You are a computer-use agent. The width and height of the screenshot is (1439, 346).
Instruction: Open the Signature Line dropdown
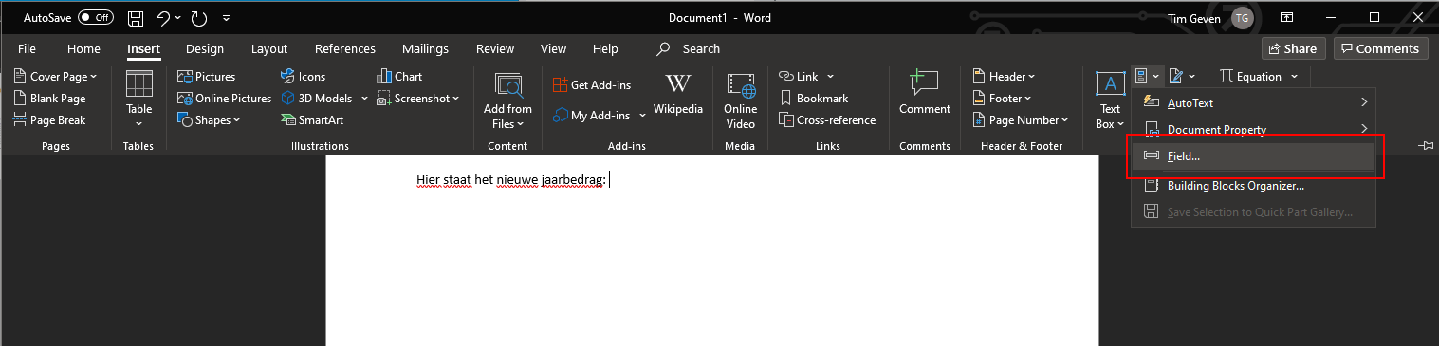tap(1183, 77)
